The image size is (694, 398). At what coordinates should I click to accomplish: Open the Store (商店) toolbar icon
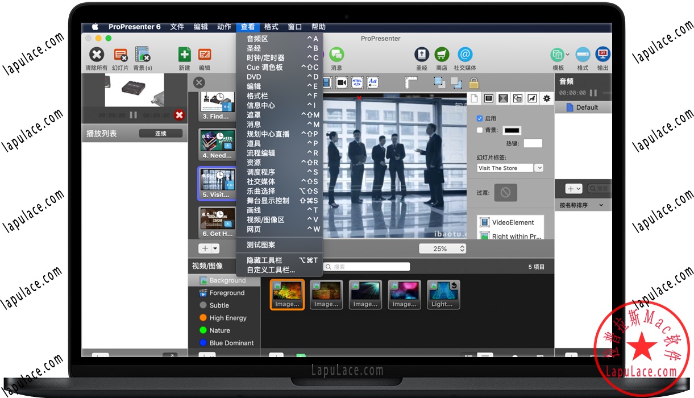coord(442,55)
